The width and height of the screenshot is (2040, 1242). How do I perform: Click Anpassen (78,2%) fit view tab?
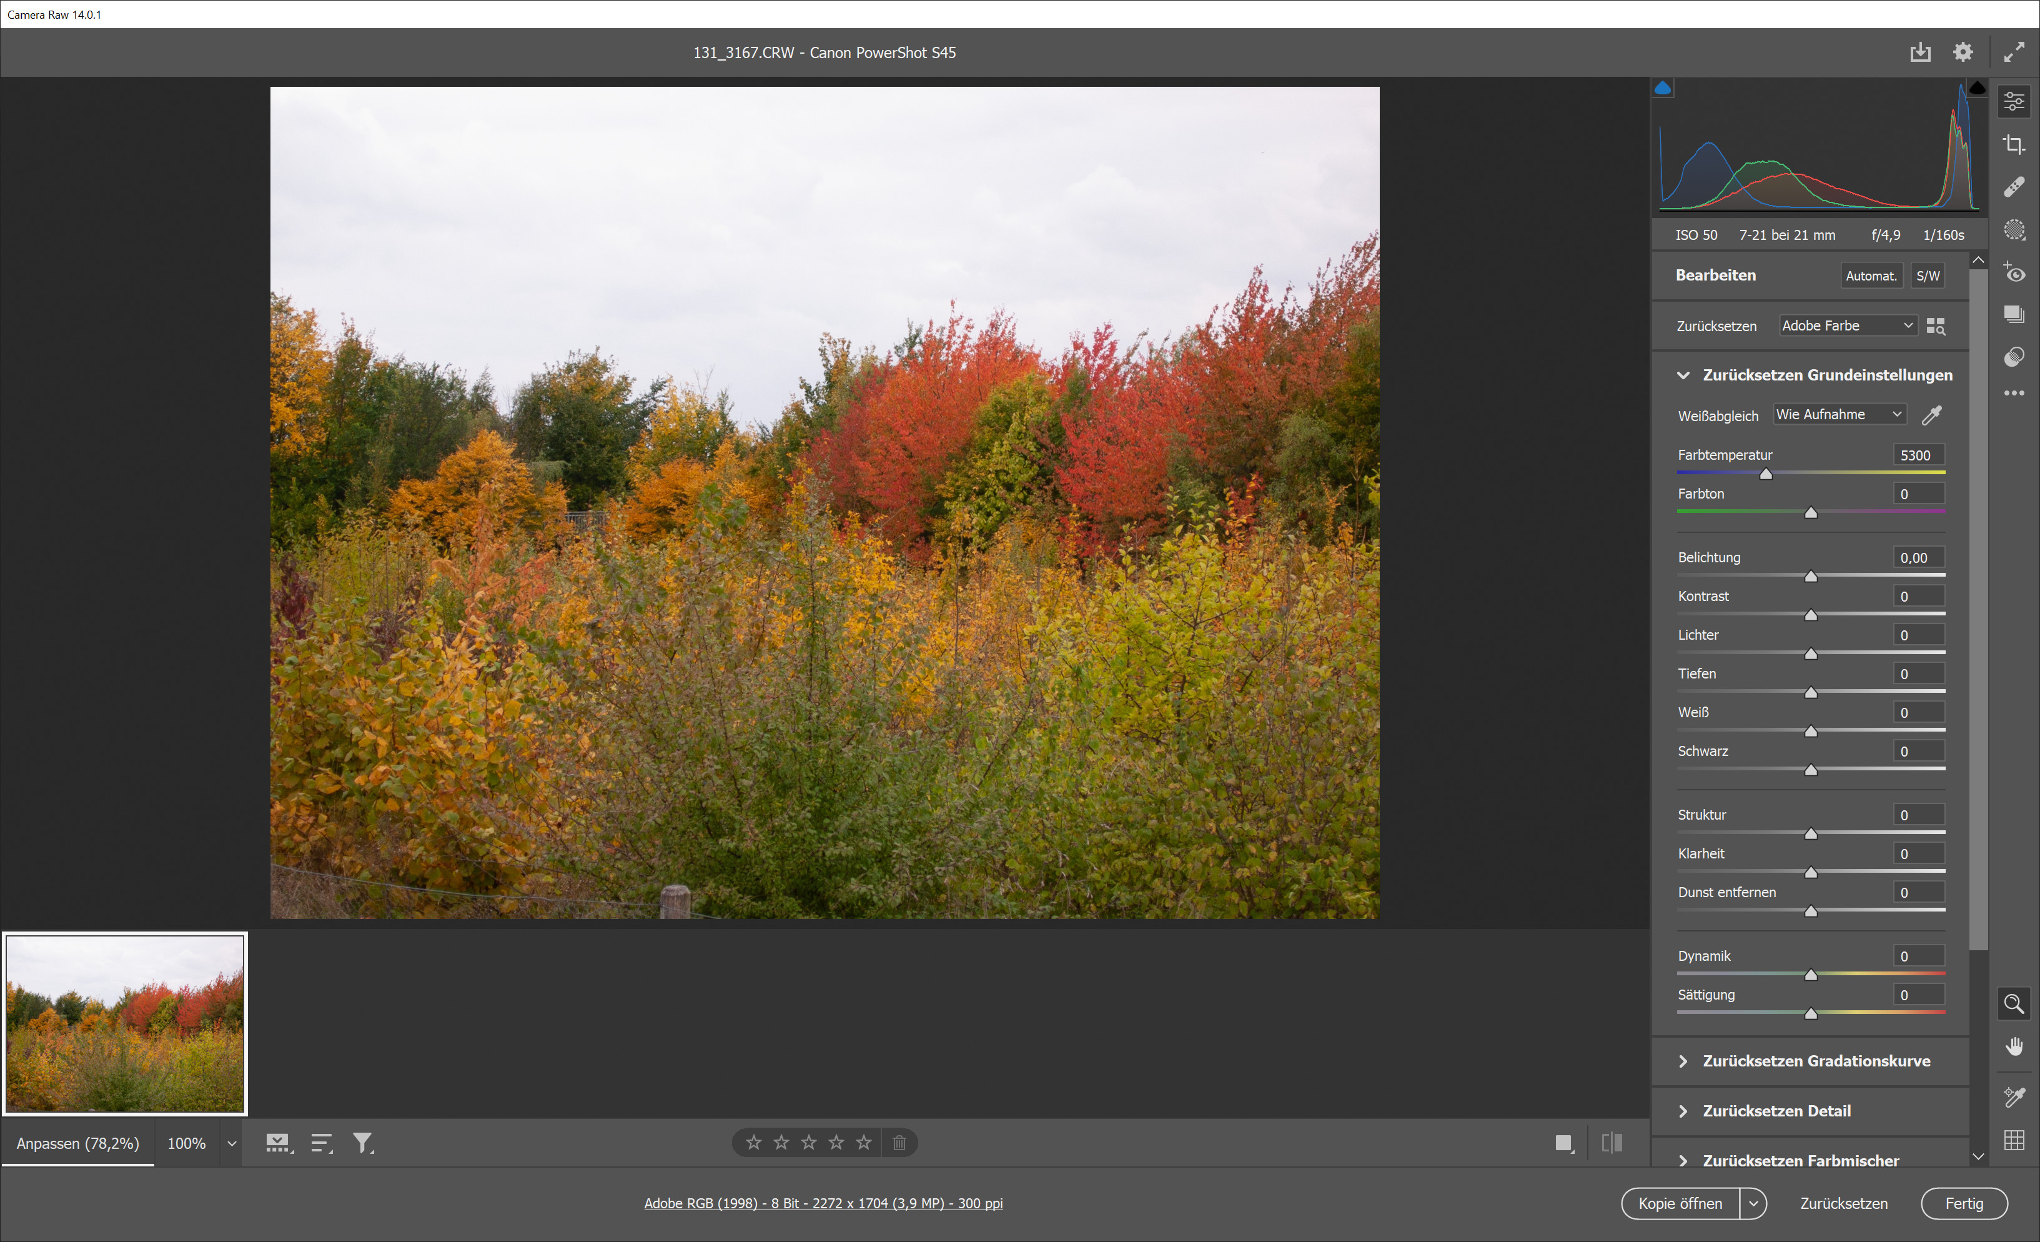(78, 1143)
